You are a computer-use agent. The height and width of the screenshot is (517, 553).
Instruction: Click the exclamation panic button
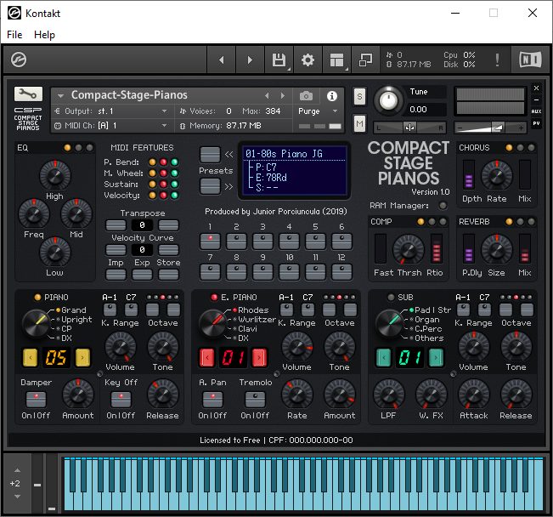(x=497, y=60)
